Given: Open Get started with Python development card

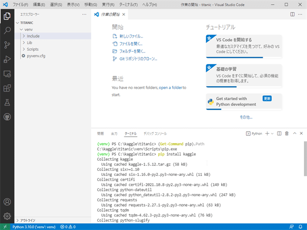Looking at the screenshot, I should click(244, 101).
